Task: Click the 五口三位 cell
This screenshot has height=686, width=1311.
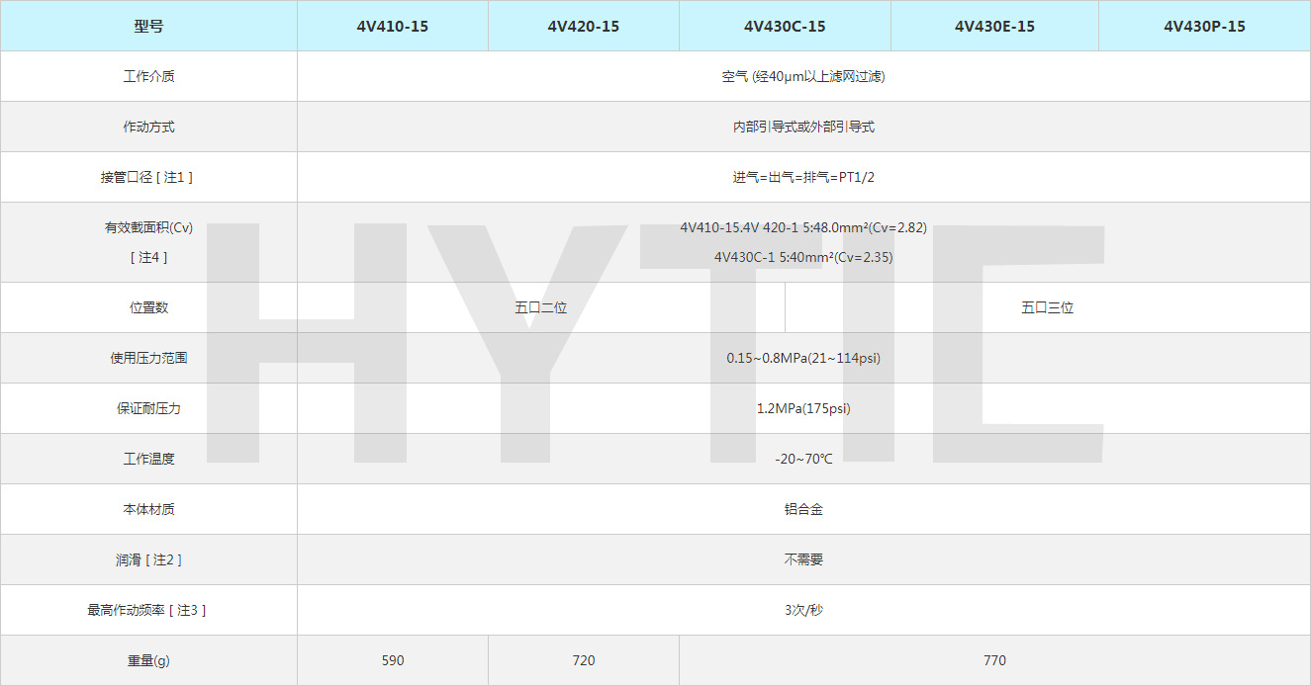Action: pos(1048,307)
